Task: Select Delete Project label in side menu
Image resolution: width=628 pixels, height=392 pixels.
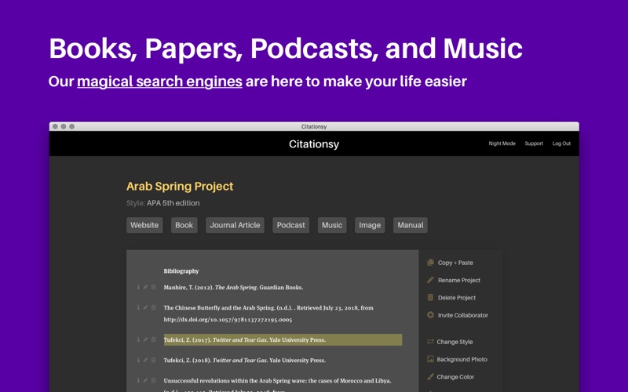Action: coord(457,298)
